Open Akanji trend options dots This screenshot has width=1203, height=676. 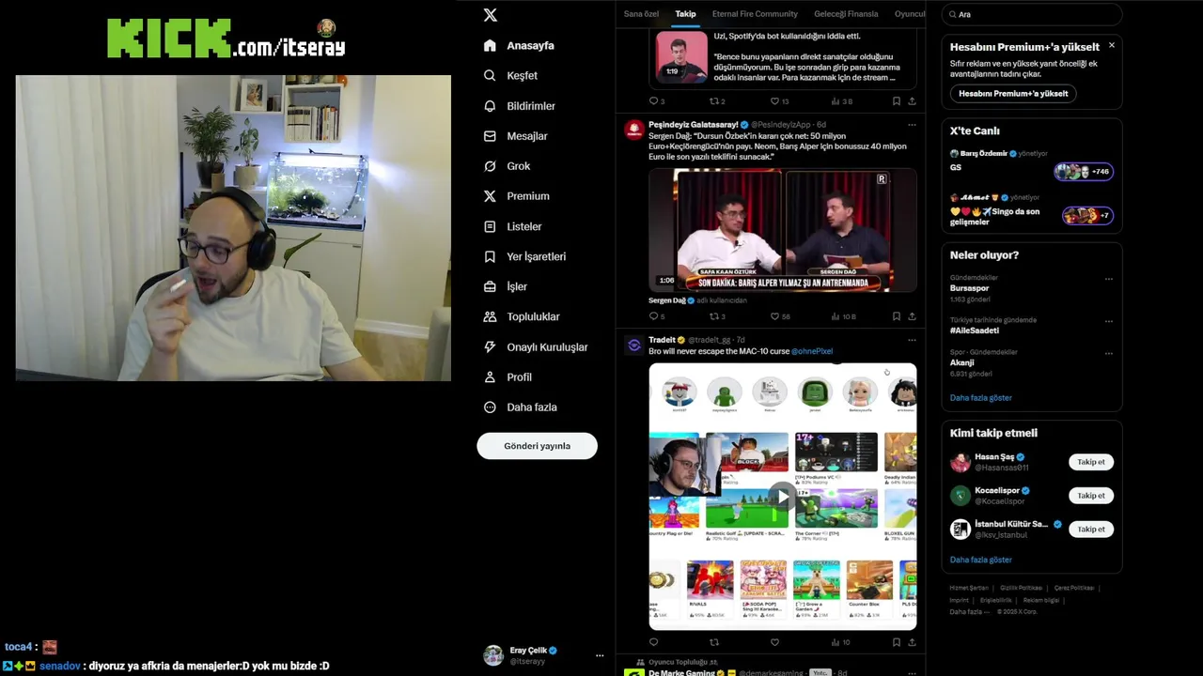[x=1108, y=354]
